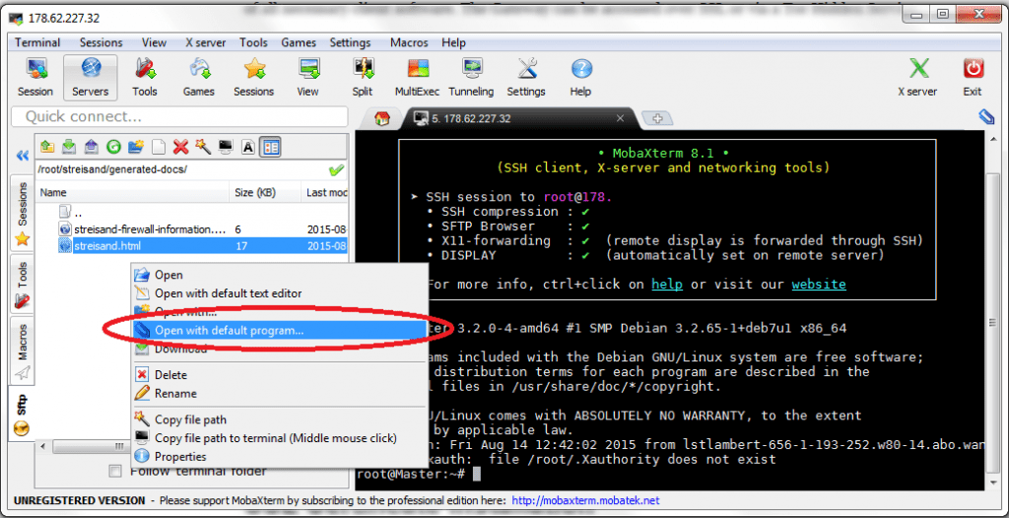Screen dimensions: 1009x518
Task: Toggle the detailed list view icon in SFTP
Action: click(x=270, y=148)
